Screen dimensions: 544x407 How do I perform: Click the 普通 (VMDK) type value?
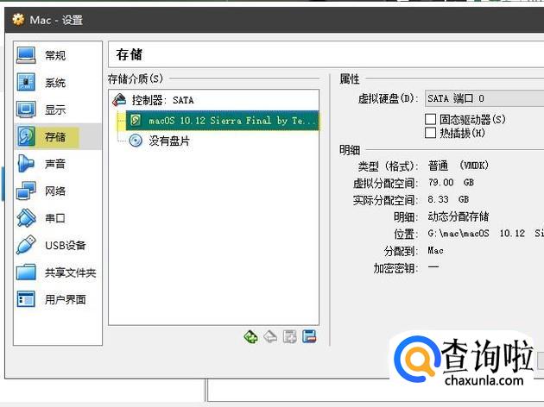pyautogui.click(x=459, y=166)
